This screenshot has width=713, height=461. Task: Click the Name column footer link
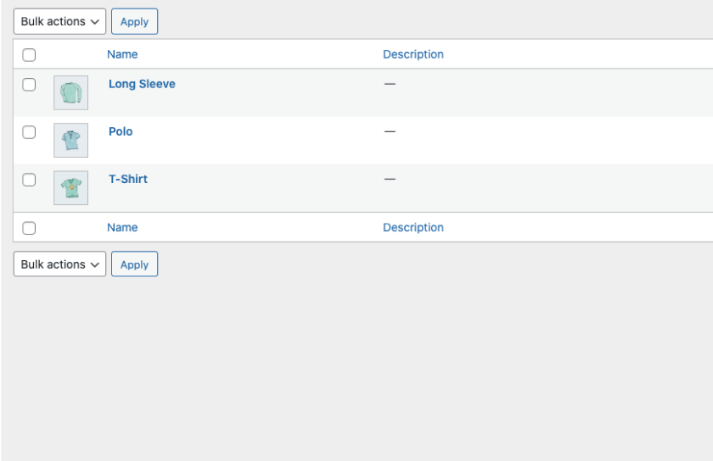click(x=122, y=227)
